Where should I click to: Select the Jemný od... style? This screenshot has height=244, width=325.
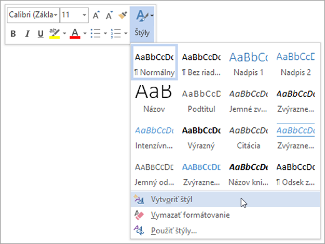[154, 172]
